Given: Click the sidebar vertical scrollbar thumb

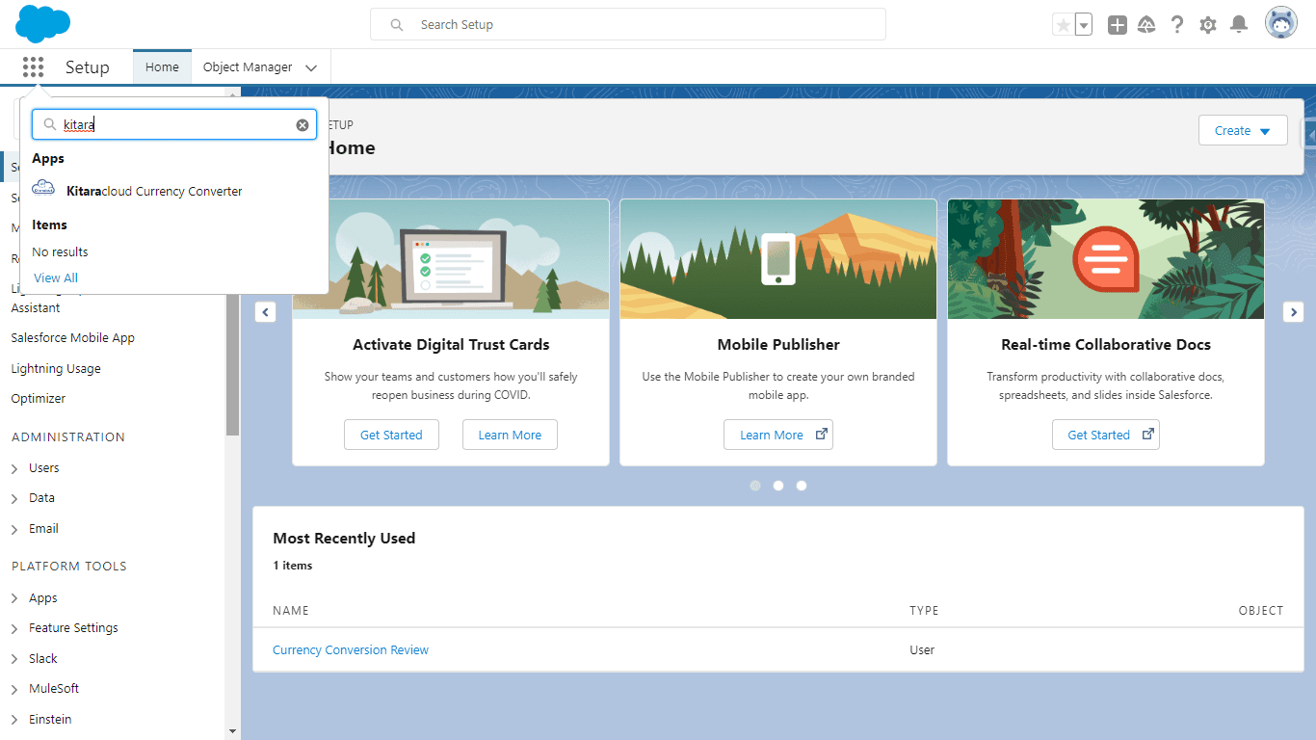Looking at the screenshot, I should pos(232,364).
